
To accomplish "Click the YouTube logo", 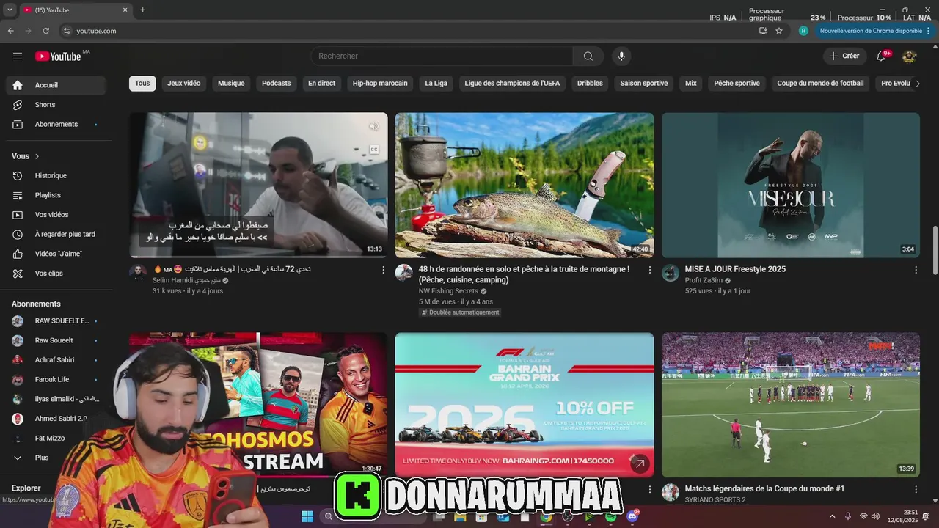I will tap(58, 56).
